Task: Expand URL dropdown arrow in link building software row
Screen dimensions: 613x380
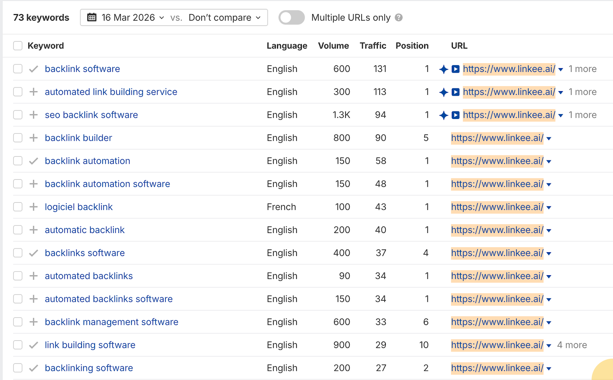Action: point(549,346)
